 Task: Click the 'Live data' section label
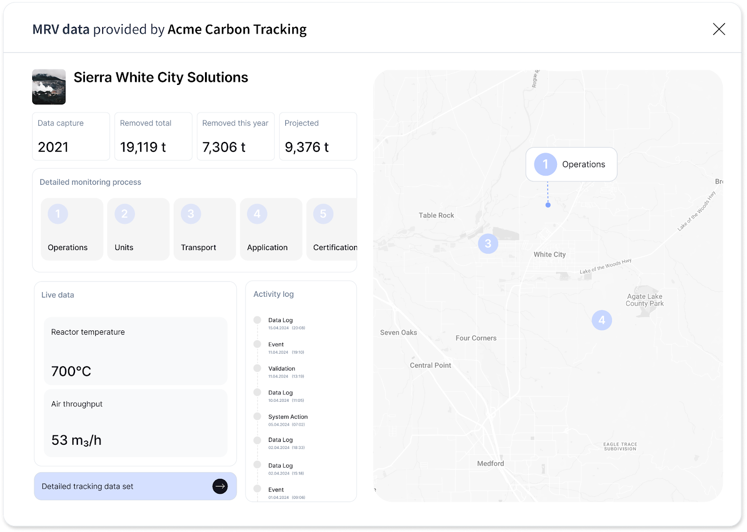57,295
